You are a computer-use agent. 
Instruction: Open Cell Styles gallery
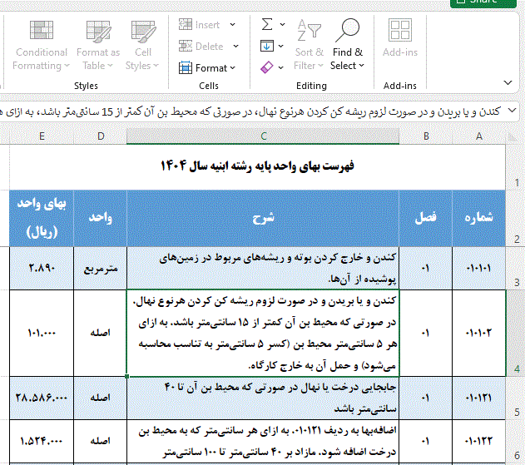tap(142, 46)
